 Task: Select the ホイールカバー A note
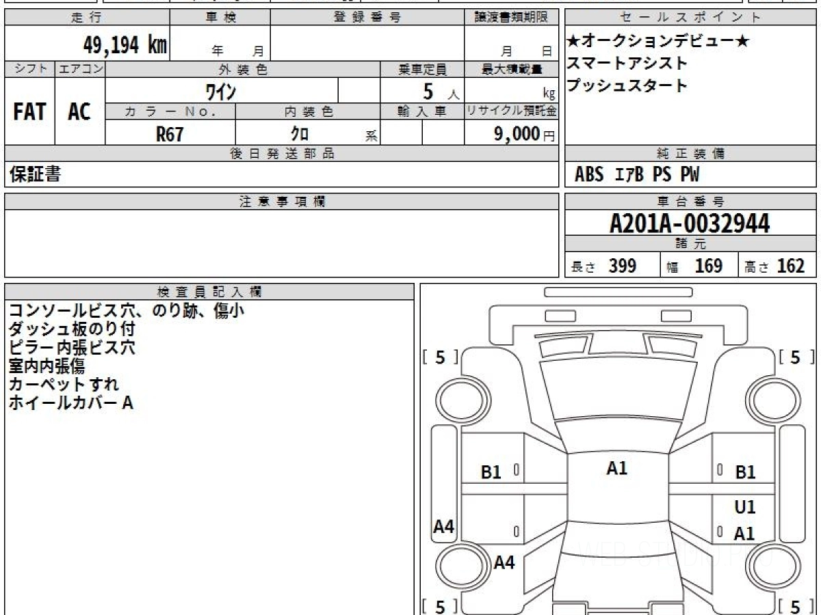point(70,403)
